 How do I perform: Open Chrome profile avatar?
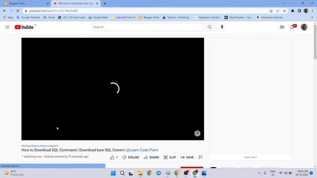[306, 11]
